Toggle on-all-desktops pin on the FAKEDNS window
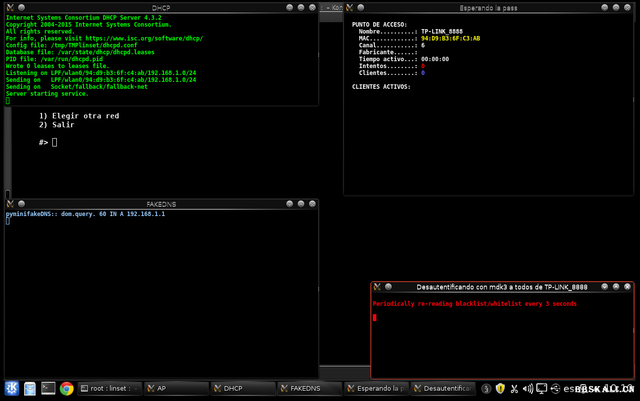Screen dimensions: 640x401 pyautogui.click(x=21, y=204)
